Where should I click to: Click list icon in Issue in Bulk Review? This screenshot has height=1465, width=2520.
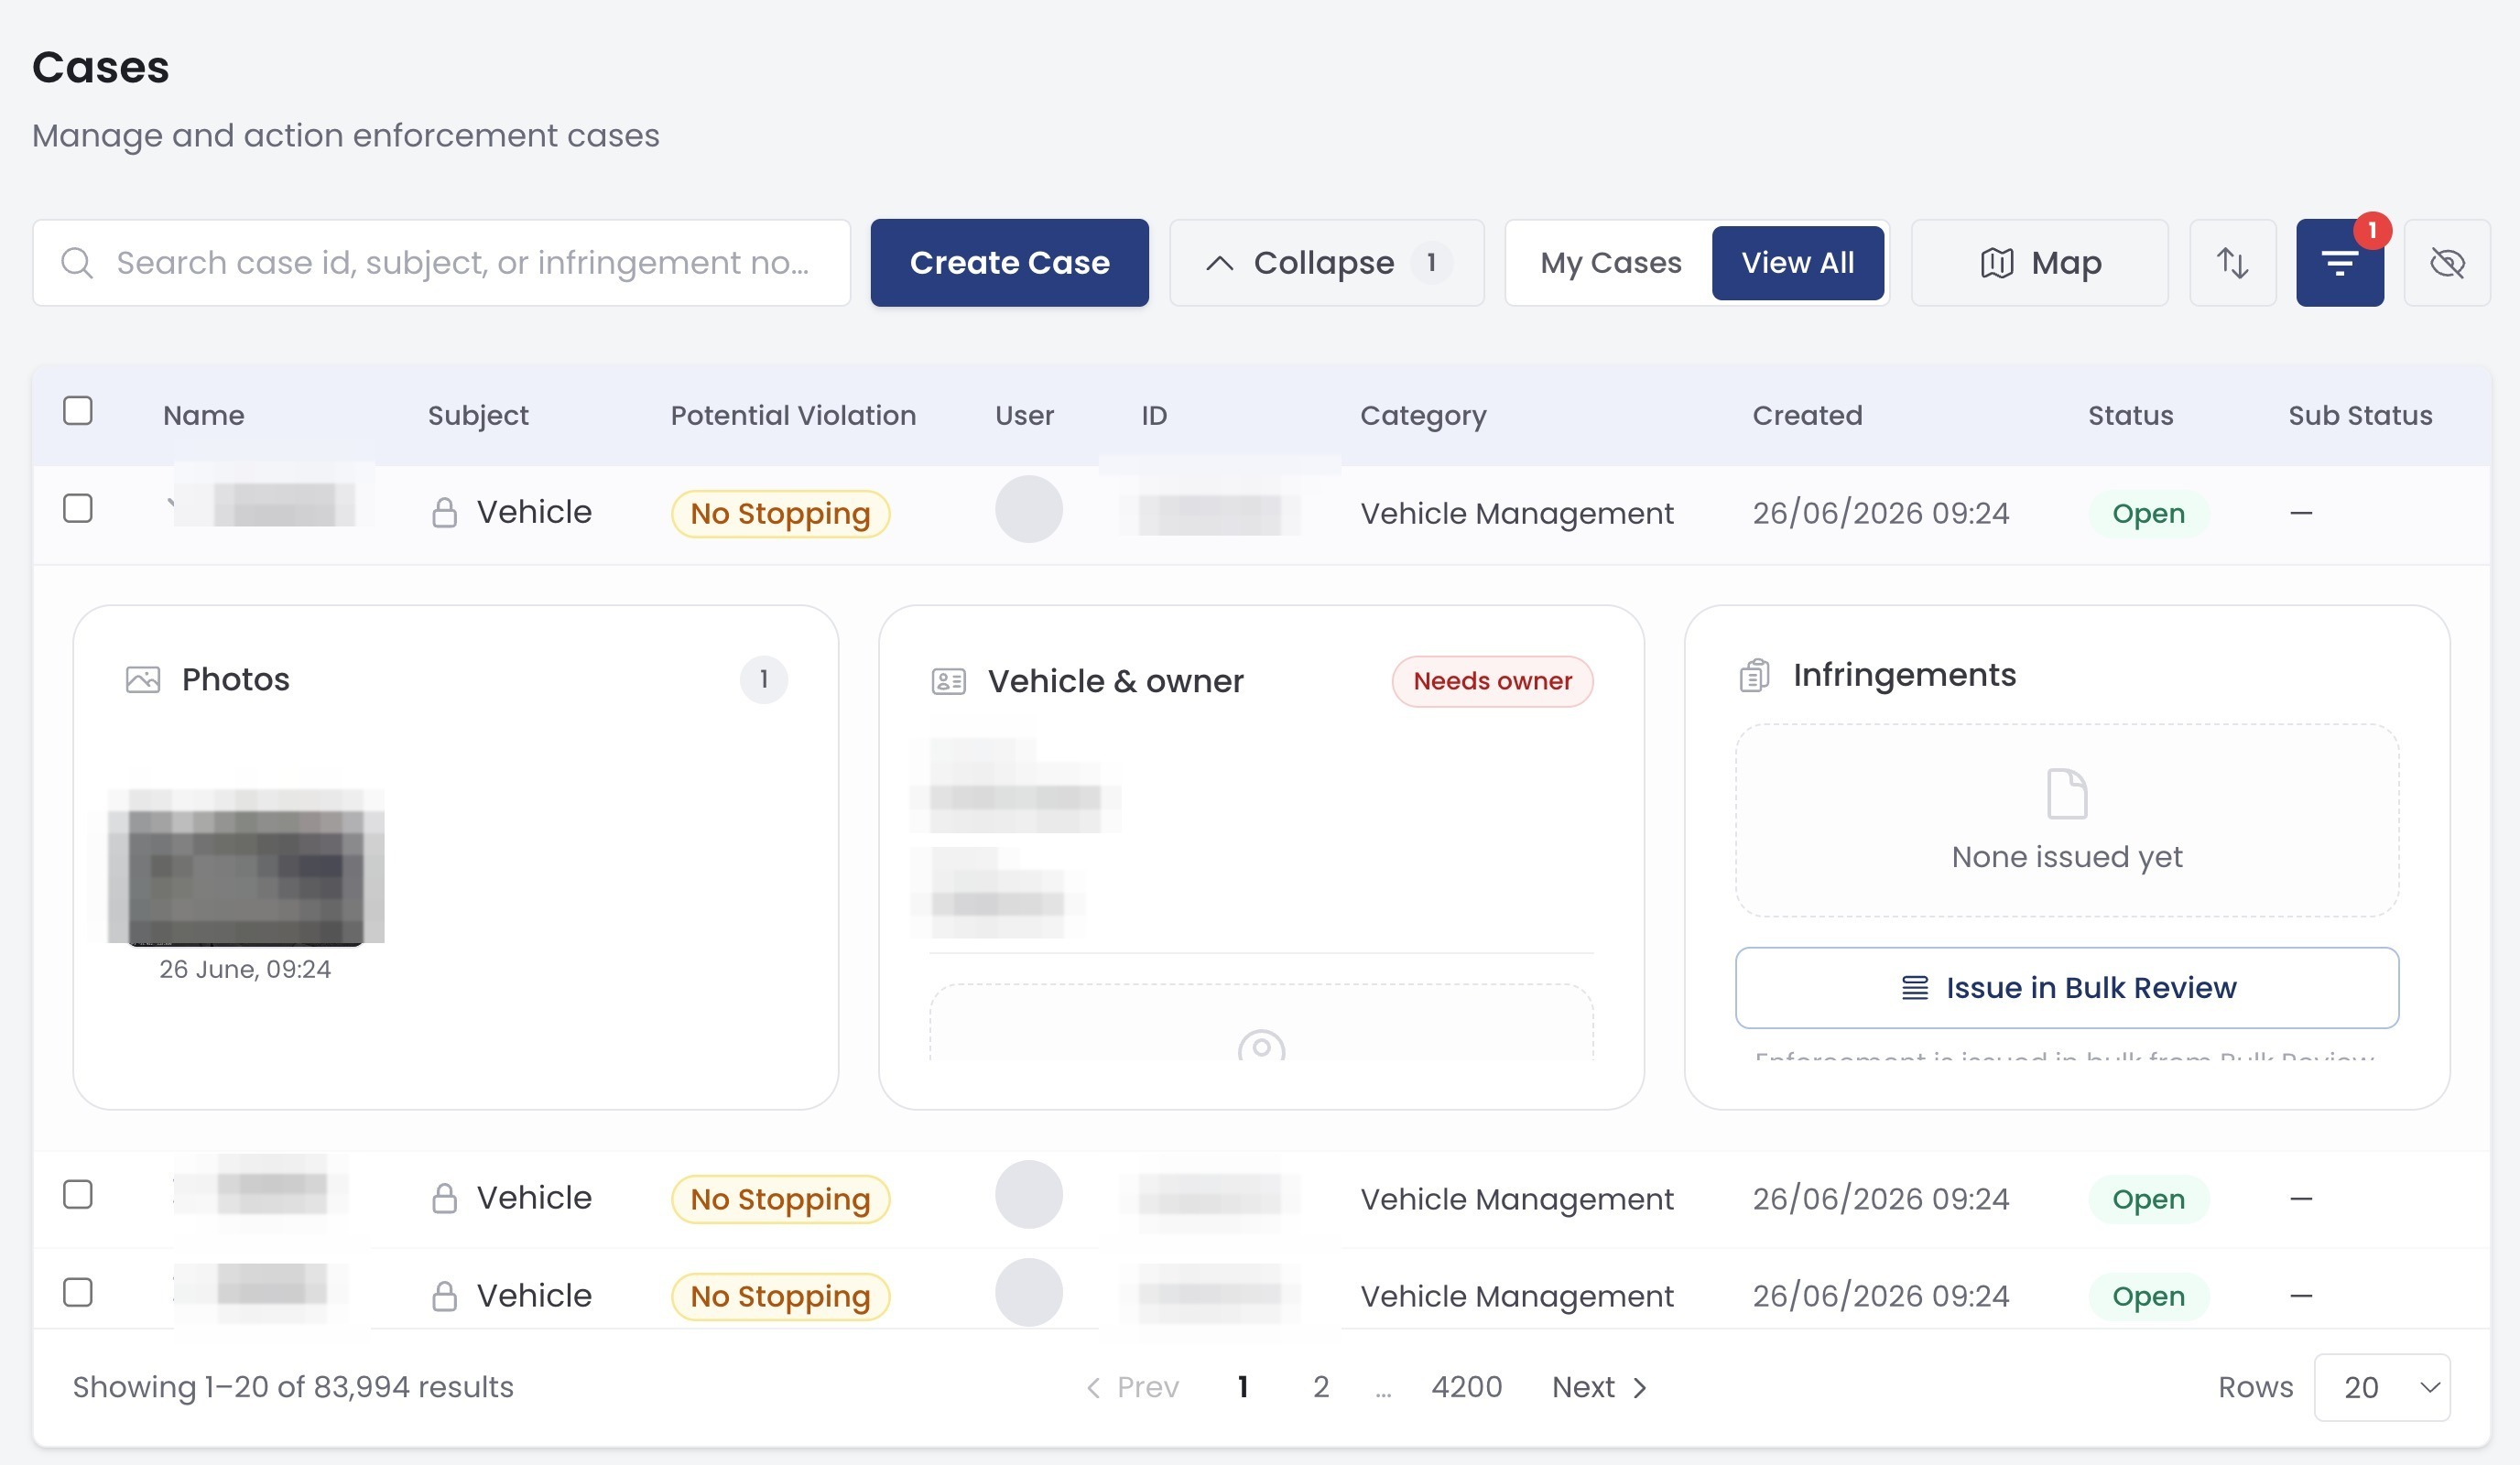pyautogui.click(x=1914, y=988)
